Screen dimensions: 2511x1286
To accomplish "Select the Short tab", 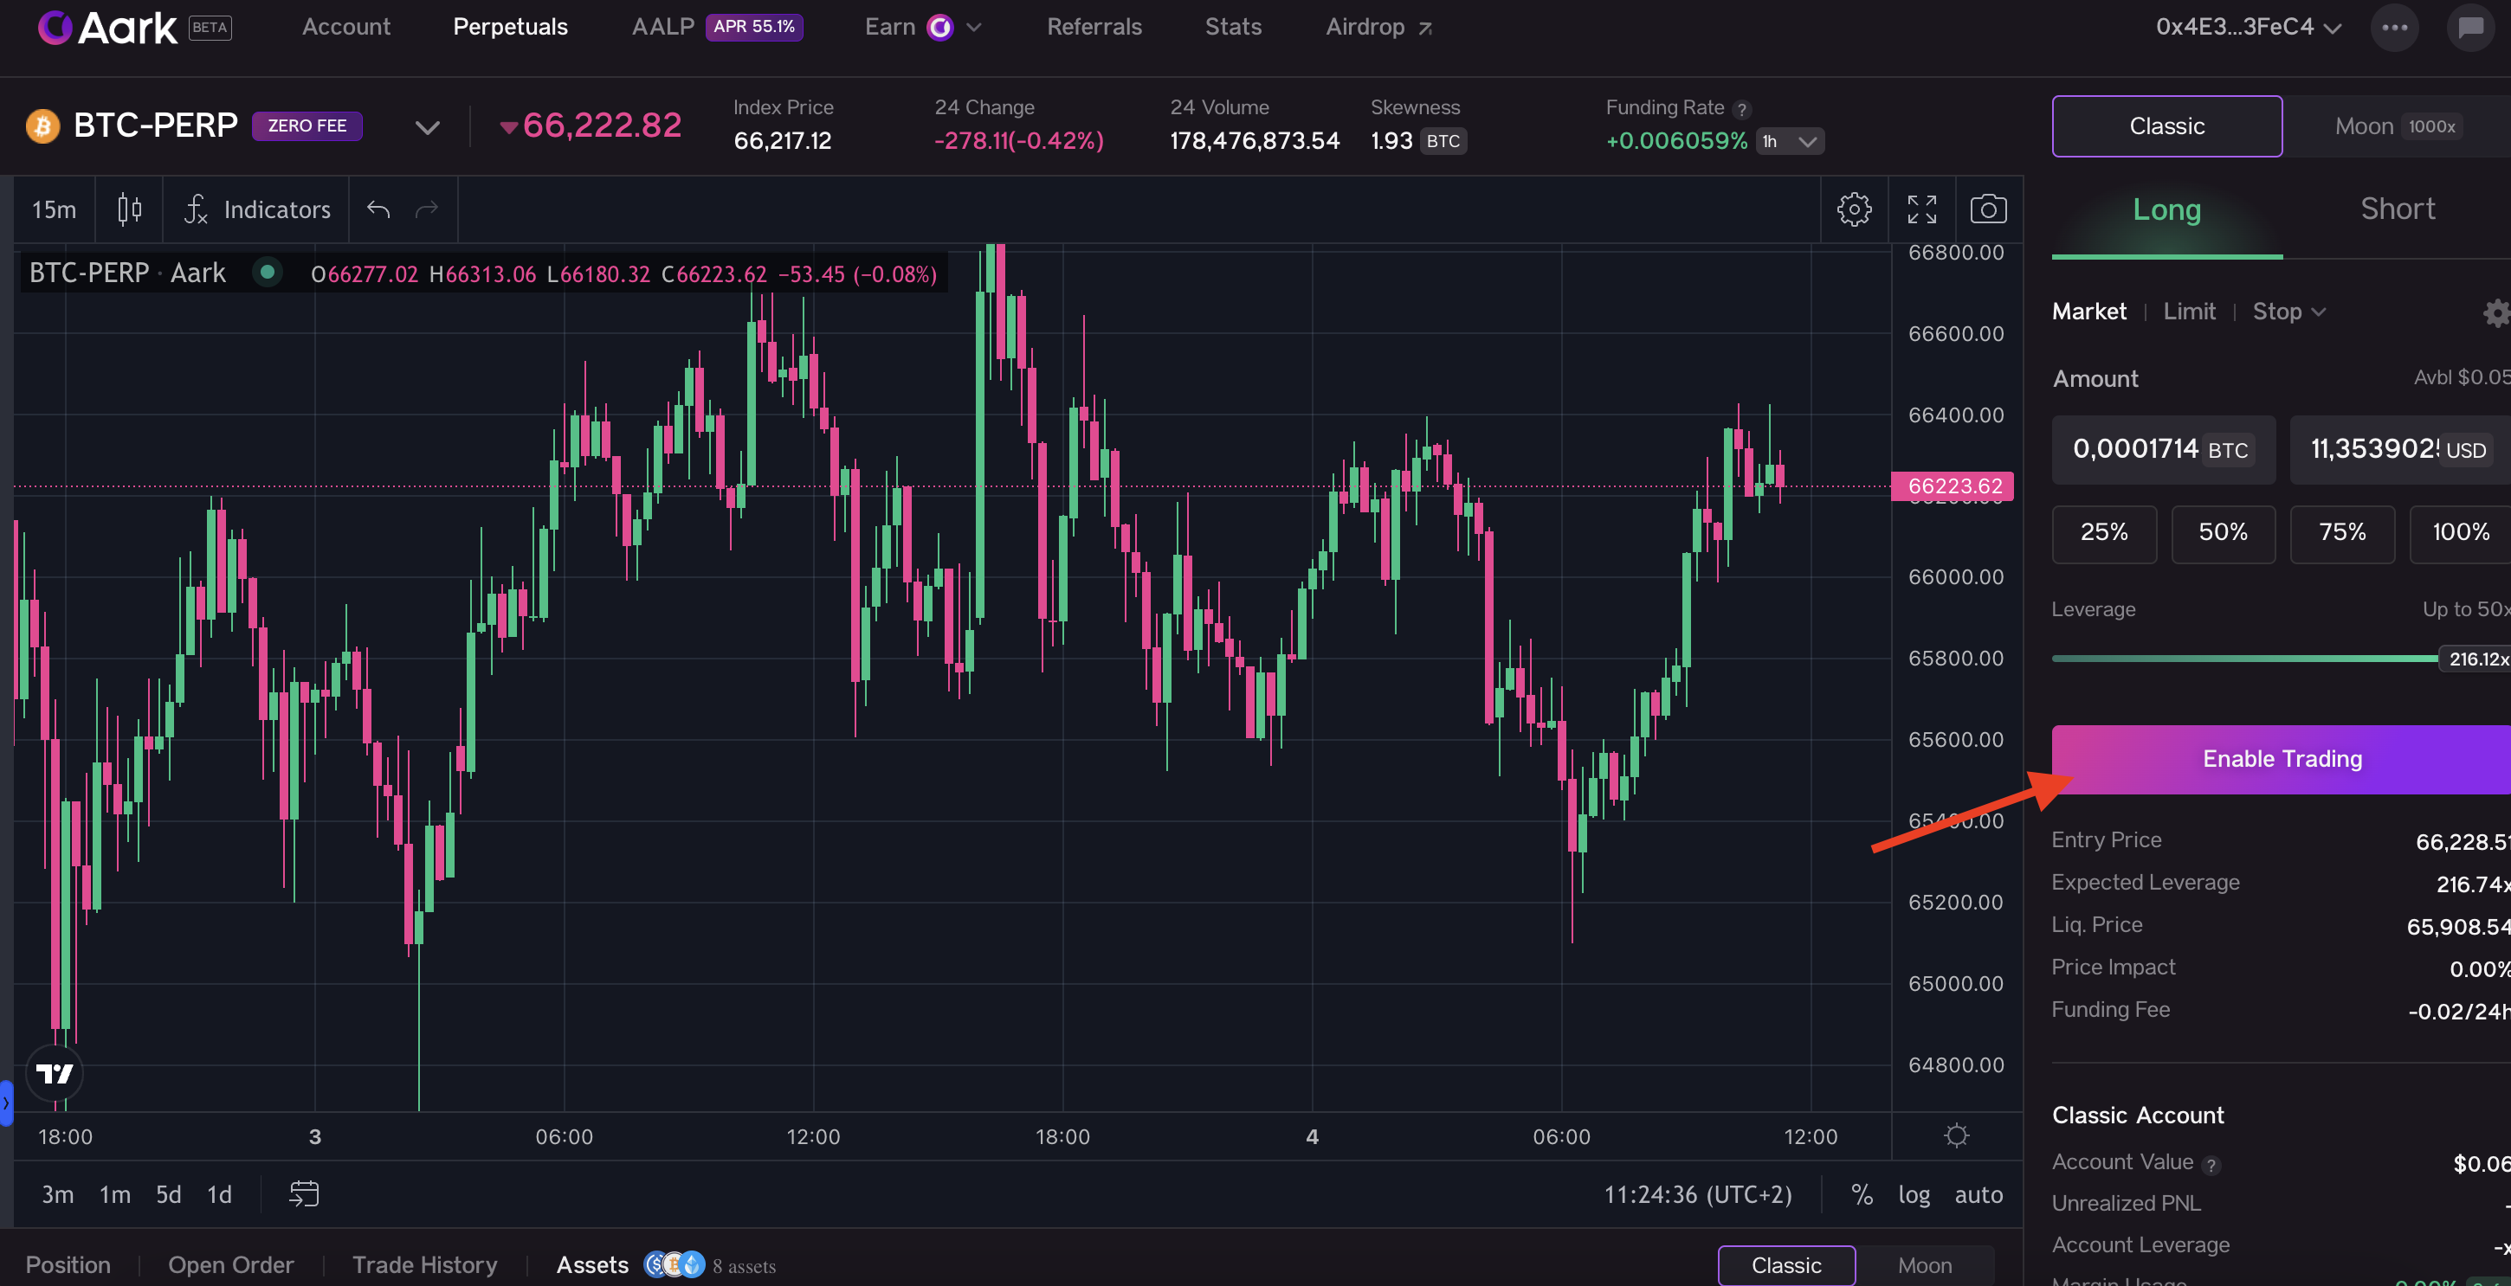I will [x=2397, y=209].
